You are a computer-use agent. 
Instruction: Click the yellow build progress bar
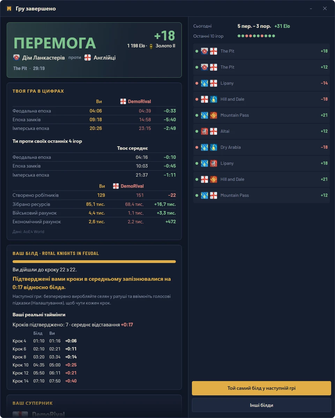(94, 261)
